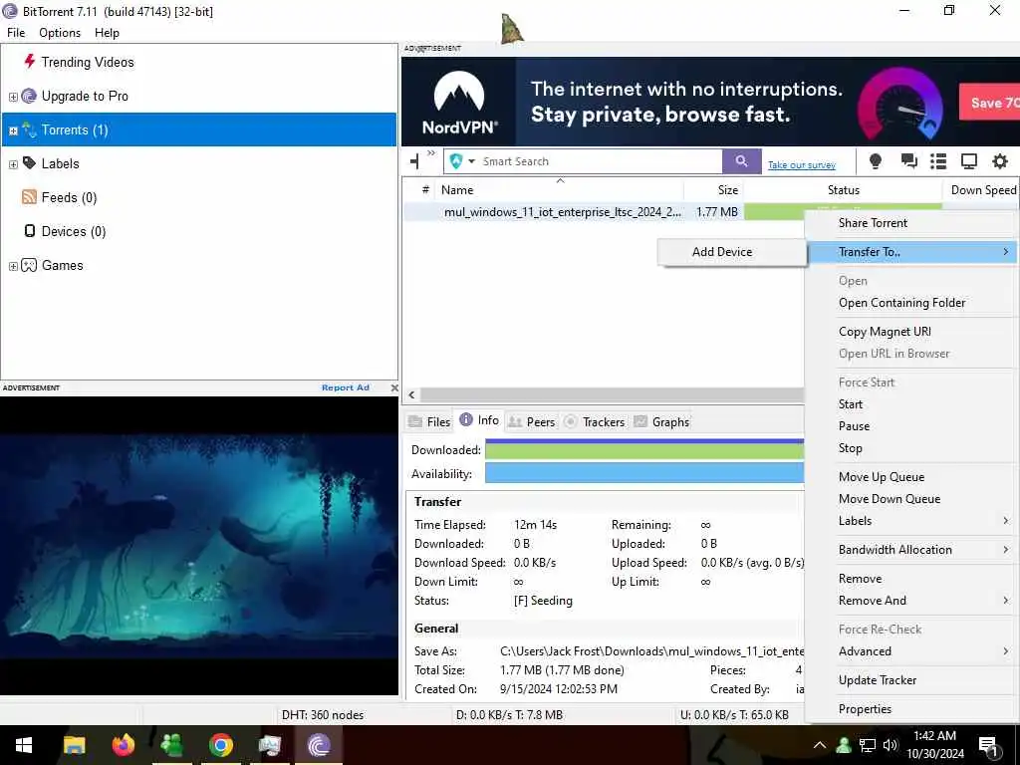Viewport: 1020px width, 765px height.
Task: Open File Explorer in taskbar
Action: [x=74, y=745]
